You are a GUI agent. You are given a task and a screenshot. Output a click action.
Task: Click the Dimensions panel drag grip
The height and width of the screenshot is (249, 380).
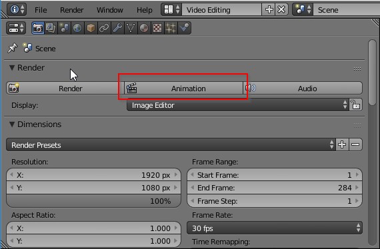click(357, 125)
